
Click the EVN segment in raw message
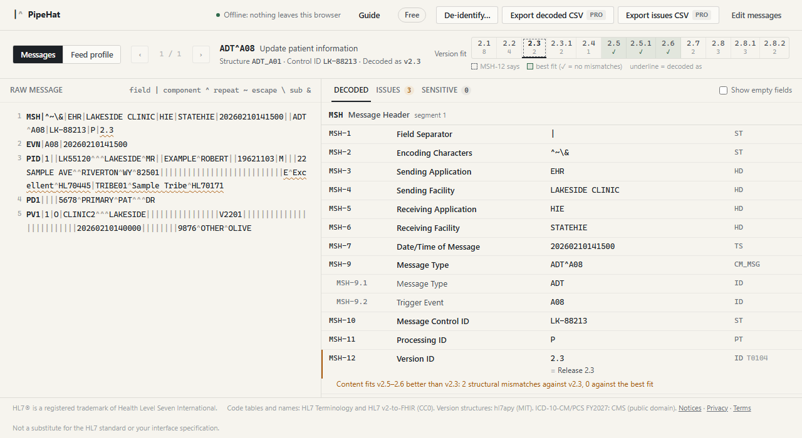[x=76, y=145]
